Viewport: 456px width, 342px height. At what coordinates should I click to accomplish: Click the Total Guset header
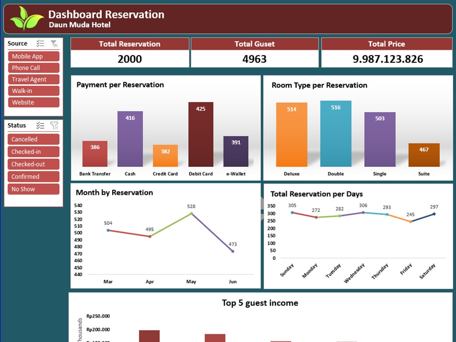click(254, 44)
